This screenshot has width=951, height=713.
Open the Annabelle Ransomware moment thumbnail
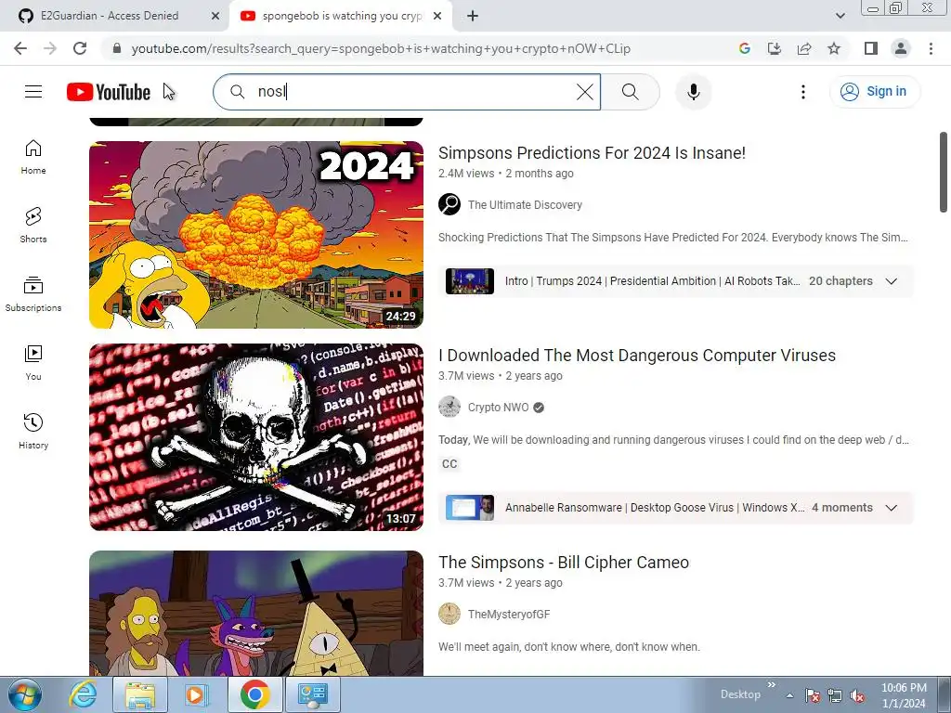tap(469, 508)
